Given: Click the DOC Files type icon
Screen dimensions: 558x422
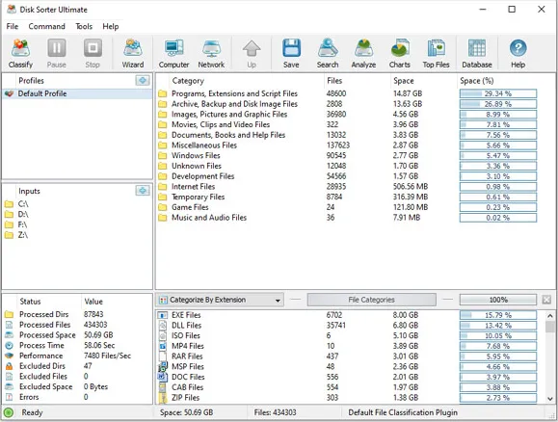Looking at the screenshot, I should coord(163,377).
